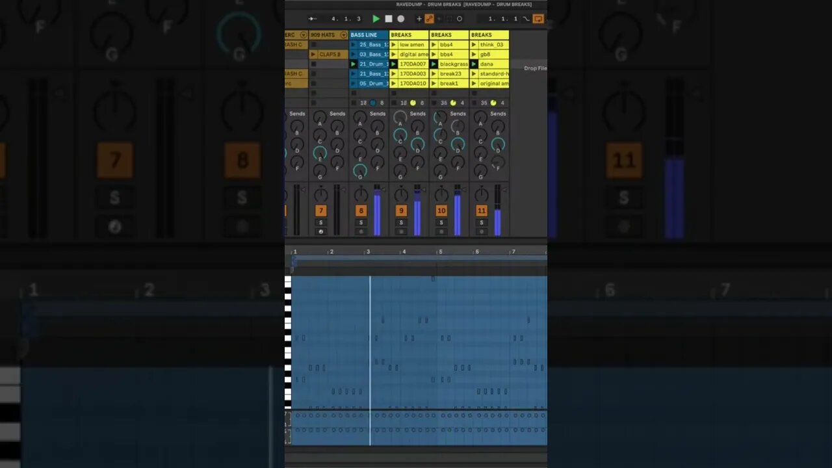Click Send E knob on track 7
This screenshot has height=468, width=832.
320,153
